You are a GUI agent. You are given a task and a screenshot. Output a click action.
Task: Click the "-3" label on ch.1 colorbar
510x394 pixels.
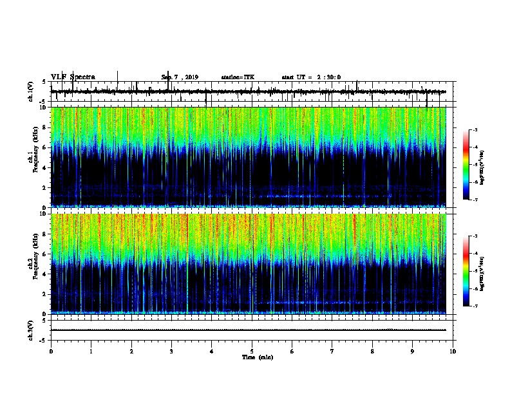[475, 130]
